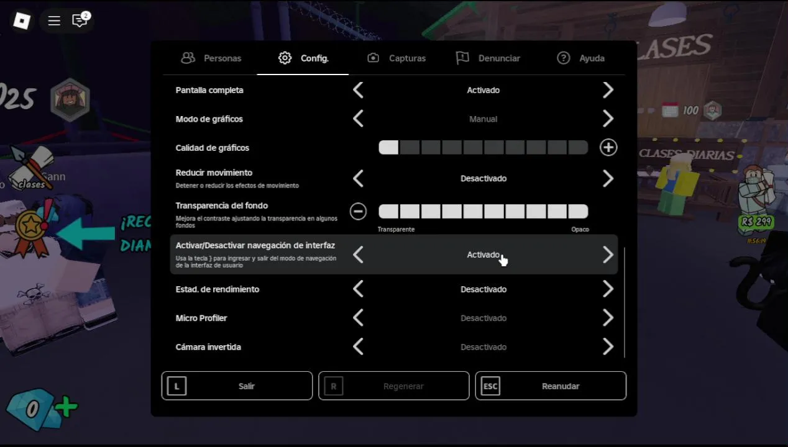This screenshot has height=447, width=788.
Task: Click left arrow for Reducir movimiento
Action: click(358, 178)
